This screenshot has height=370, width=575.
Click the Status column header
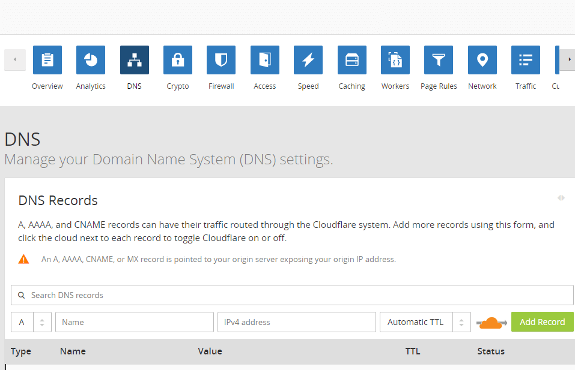(491, 351)
